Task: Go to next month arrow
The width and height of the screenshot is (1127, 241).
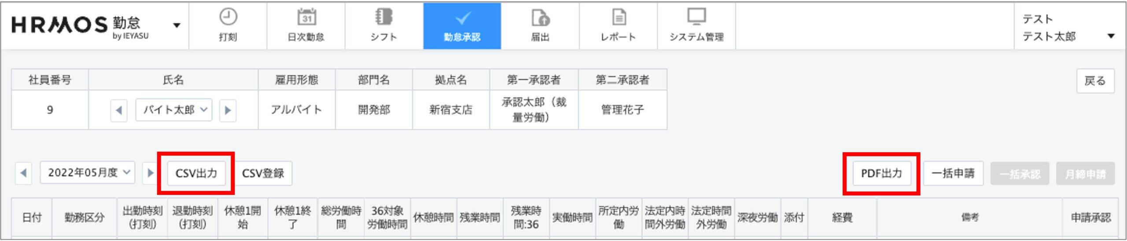Action: (150, 173)
